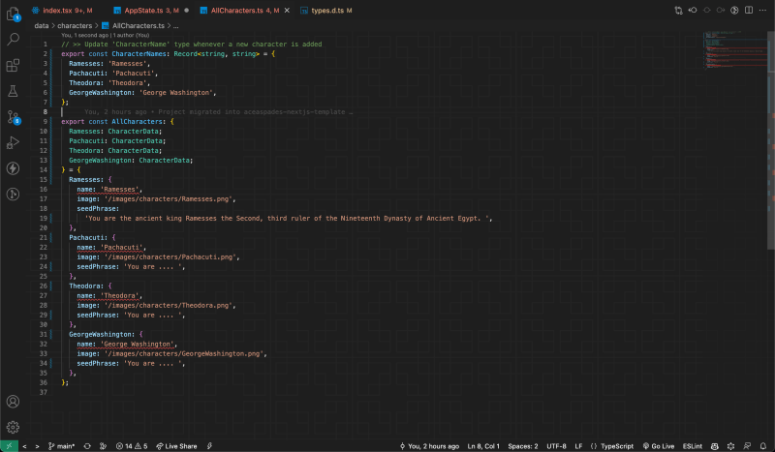This screenshot has width=775, height=452.
Task: Open the Testing flask view
Action: (x=14, y=91)
